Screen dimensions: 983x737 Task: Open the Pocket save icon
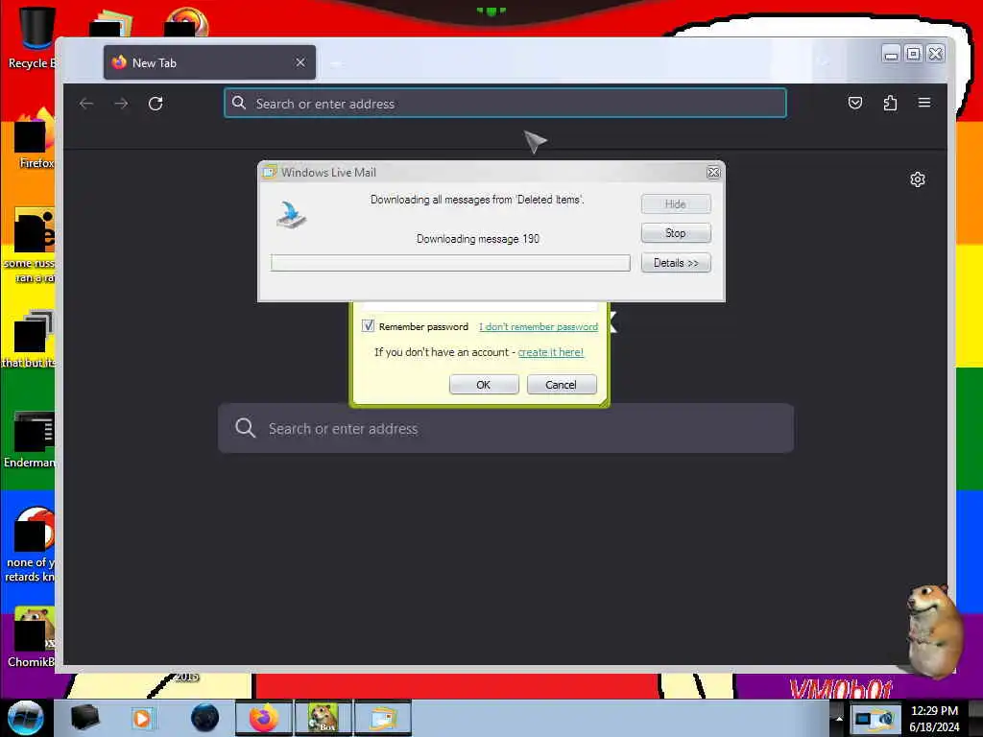click(x=855, y=103)
